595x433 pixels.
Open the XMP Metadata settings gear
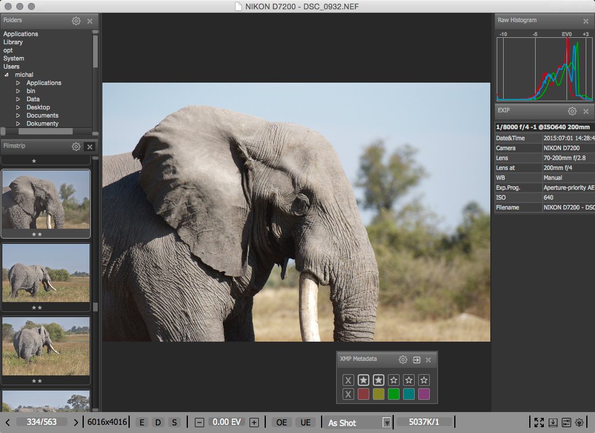pos(403,360)
